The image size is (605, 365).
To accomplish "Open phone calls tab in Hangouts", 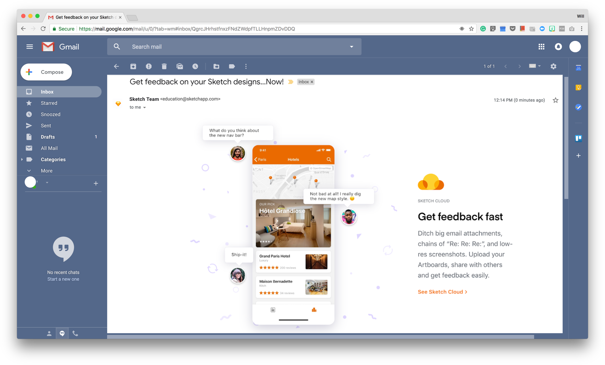I will coord(75,333).
